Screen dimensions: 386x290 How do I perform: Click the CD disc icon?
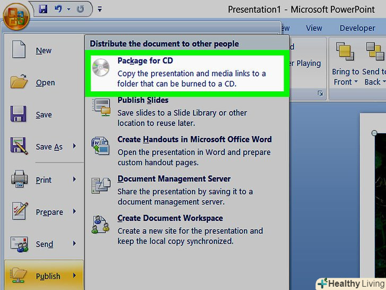(101, 67)
